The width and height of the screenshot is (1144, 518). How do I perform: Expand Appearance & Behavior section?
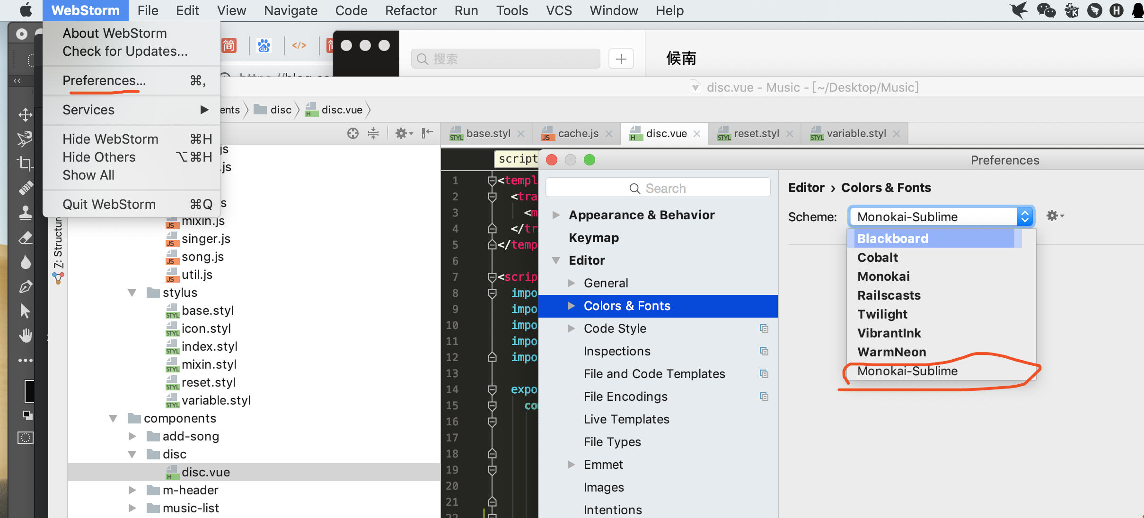click(556, 215)
